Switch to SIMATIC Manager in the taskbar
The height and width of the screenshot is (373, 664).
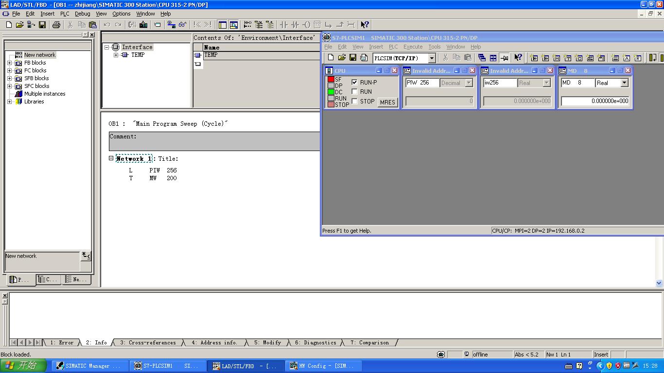point(89,366)
